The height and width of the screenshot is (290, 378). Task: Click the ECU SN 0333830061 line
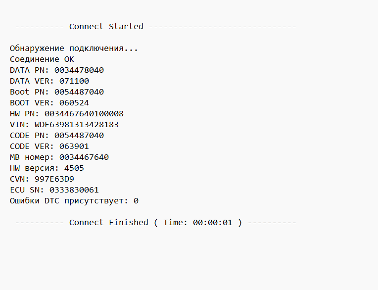click(x=54, y=190)
